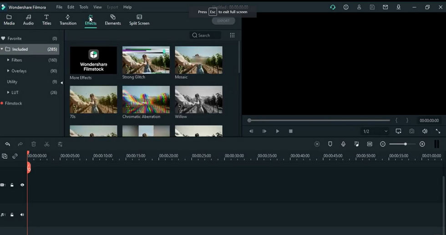
Task: Open the user account icon
Action: tap(359, 7)
